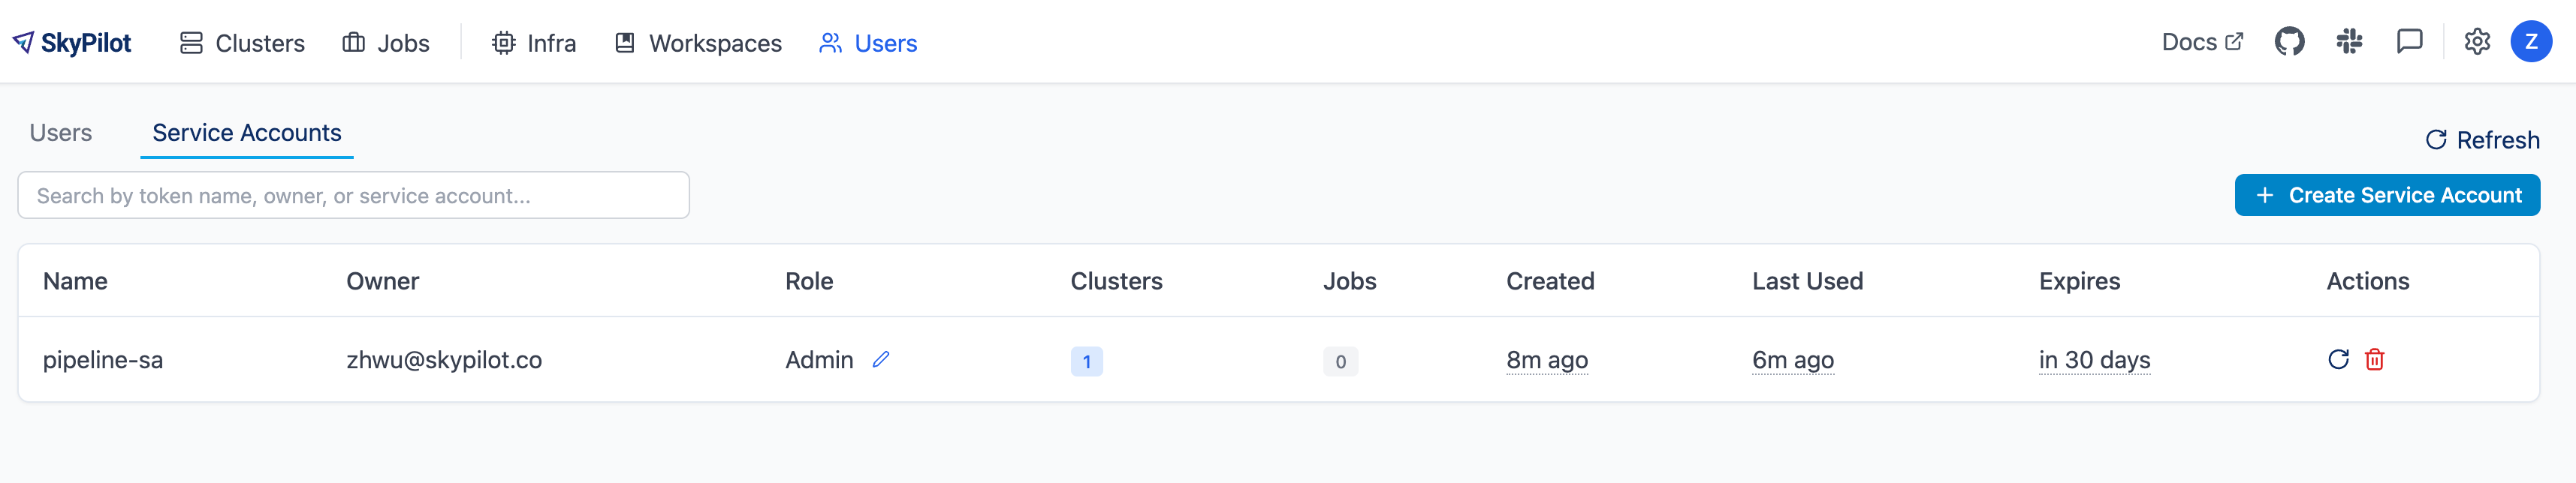Switch to the Users tab

coord(60,132)
